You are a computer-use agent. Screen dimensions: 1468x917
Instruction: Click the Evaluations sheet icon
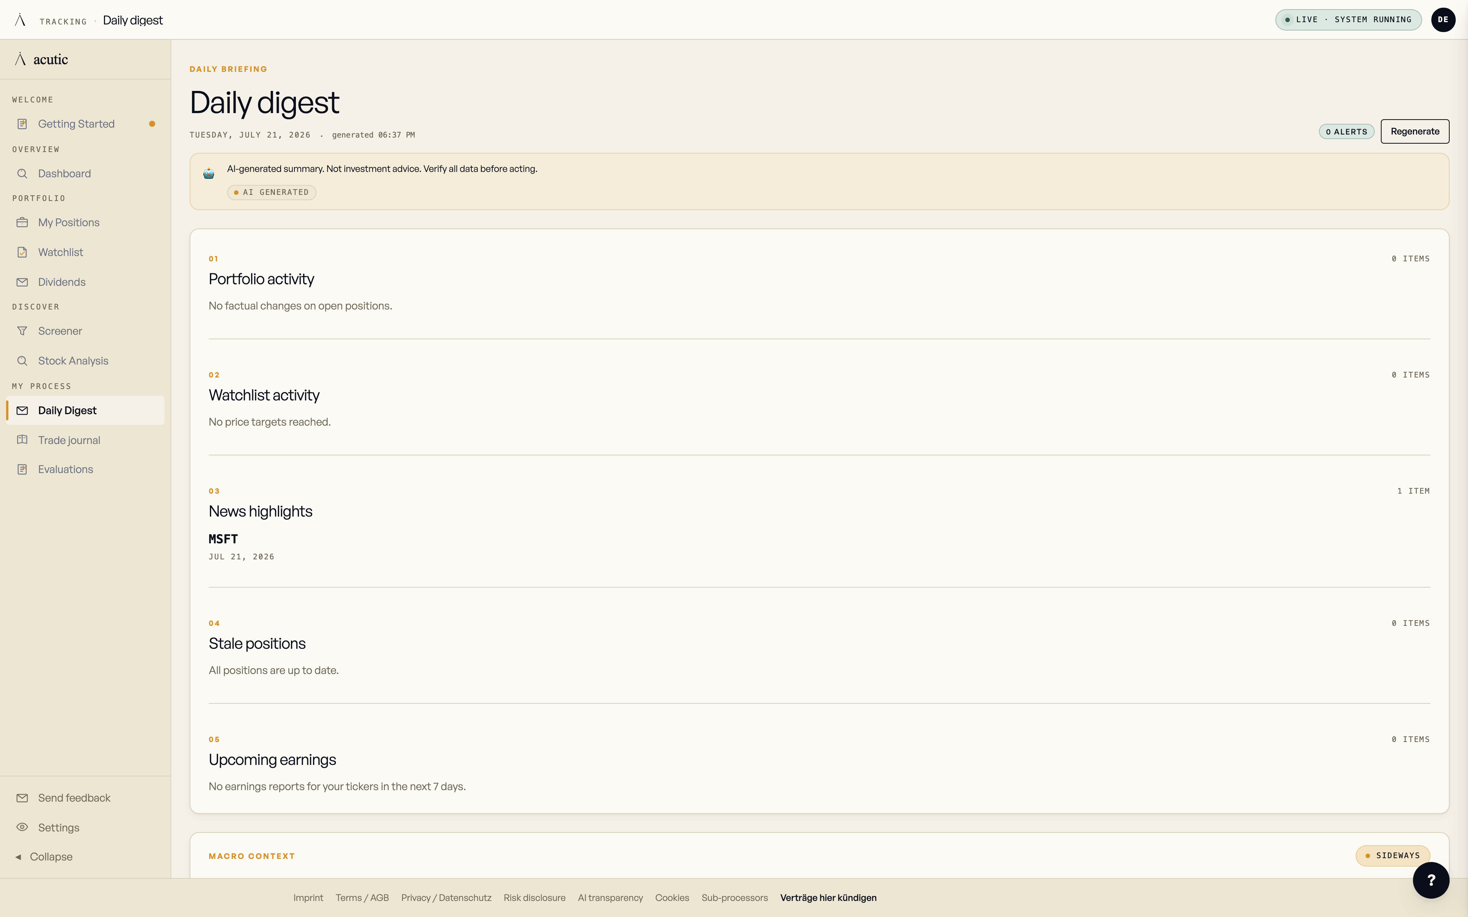pos(23,470)
